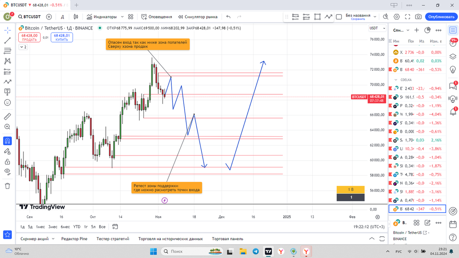Open favorites star toolbar button
The image size is (459, 258).
tap(7, 234)
